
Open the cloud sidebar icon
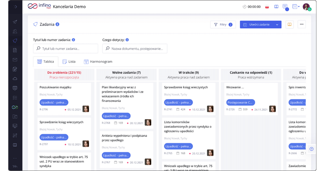point(15,79)
